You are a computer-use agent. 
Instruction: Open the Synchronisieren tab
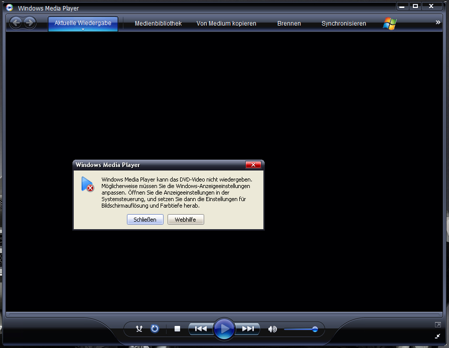tap(344, 24)
